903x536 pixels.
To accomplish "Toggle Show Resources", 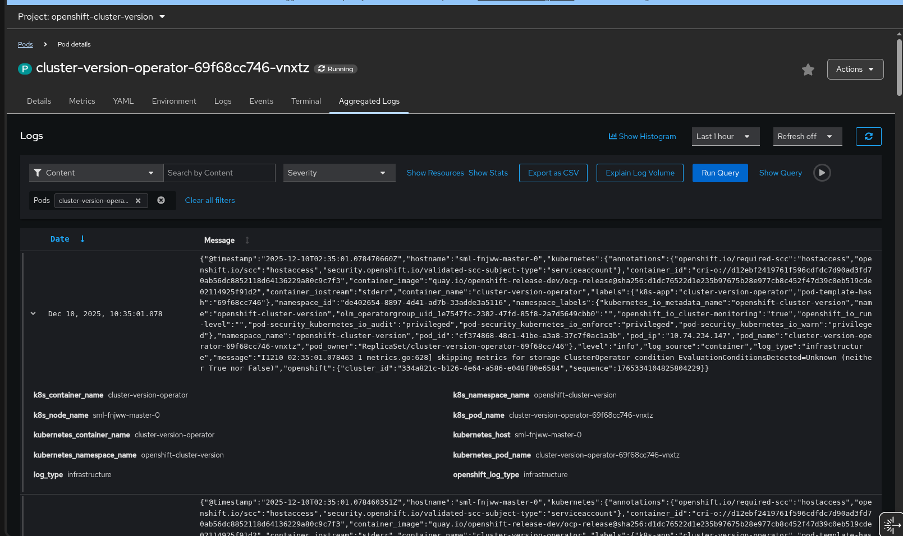I will coord(435,173).
